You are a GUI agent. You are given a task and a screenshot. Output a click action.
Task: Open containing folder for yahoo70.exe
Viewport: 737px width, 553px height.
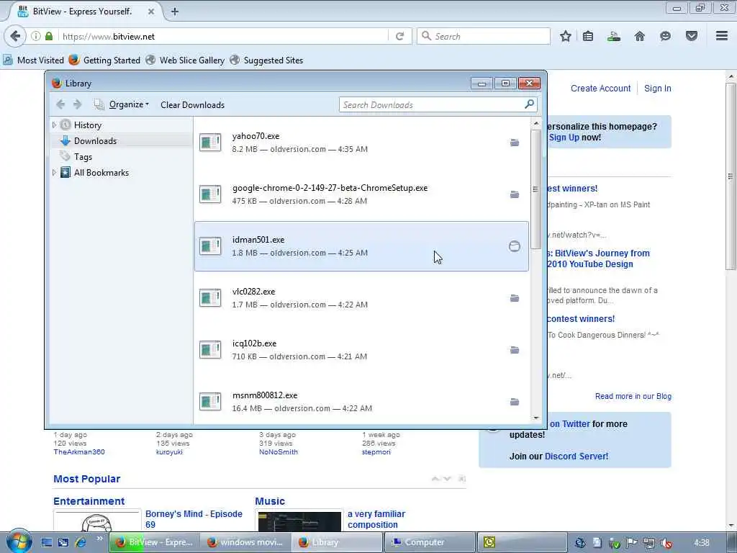[515, 143]
